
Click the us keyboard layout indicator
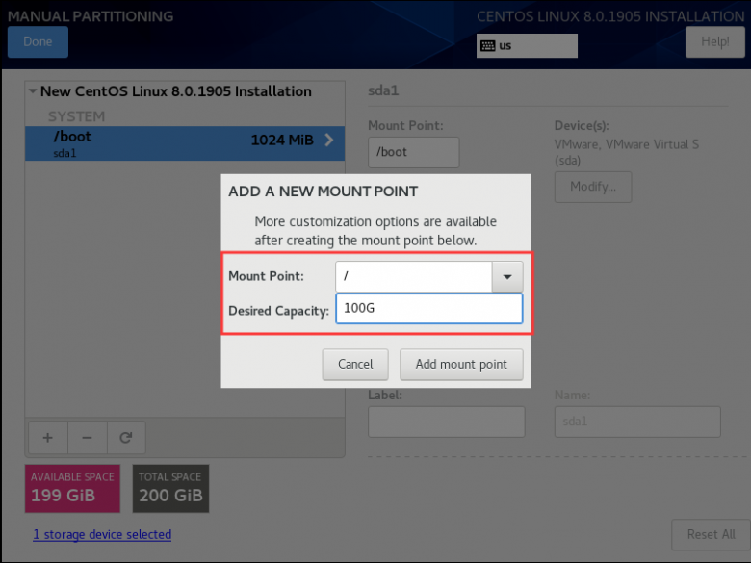(x=527, y=46)
